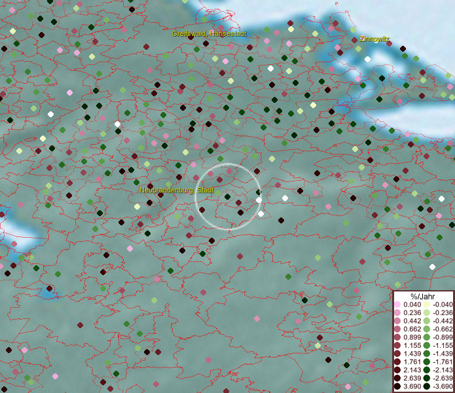Select the 2.639 legend color swatch

click(x=397, y=378)
